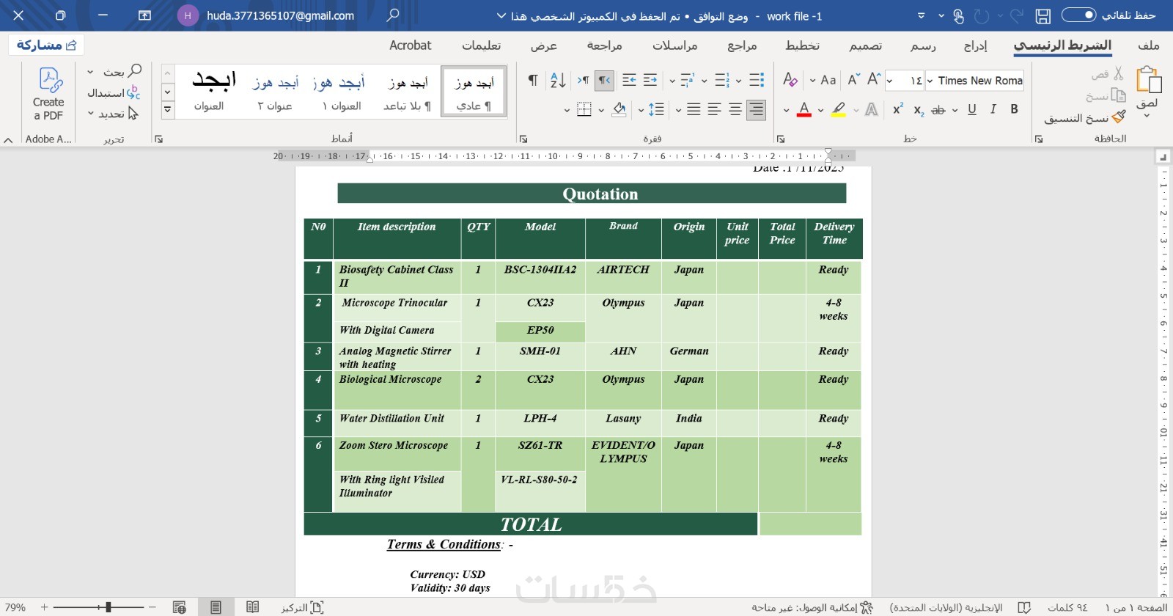
Task: Expand the highlight color dropdown arrow
Action: (821, 110)
